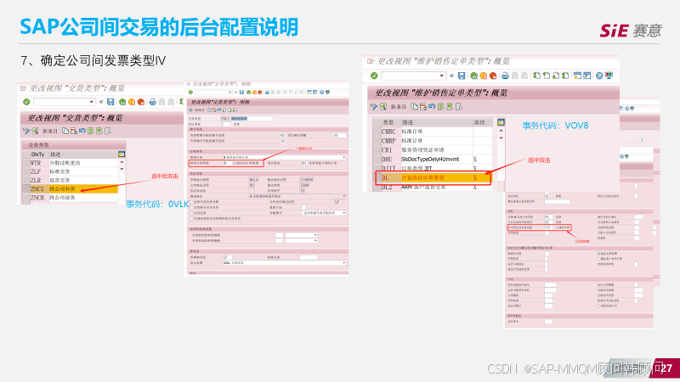Click Select All icon in sales order type window

click(440, 106)
